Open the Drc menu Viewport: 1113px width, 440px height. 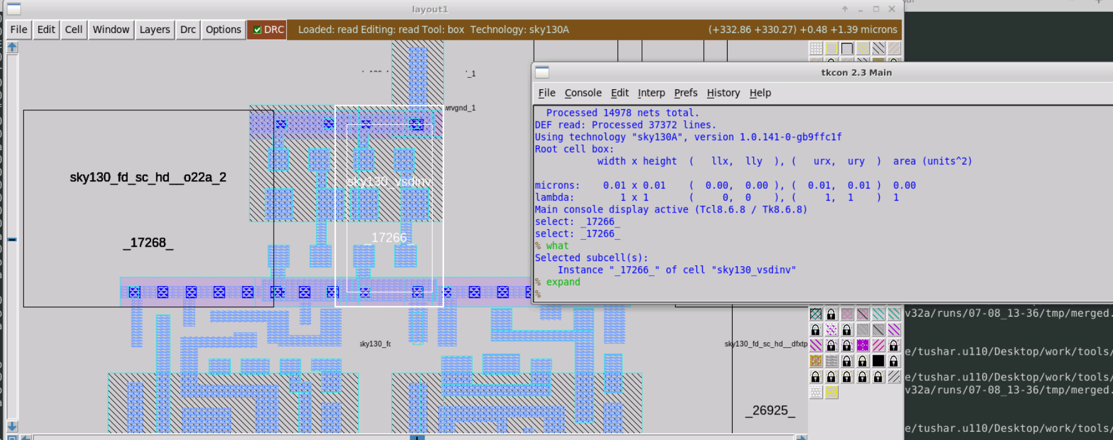(188, 29)
